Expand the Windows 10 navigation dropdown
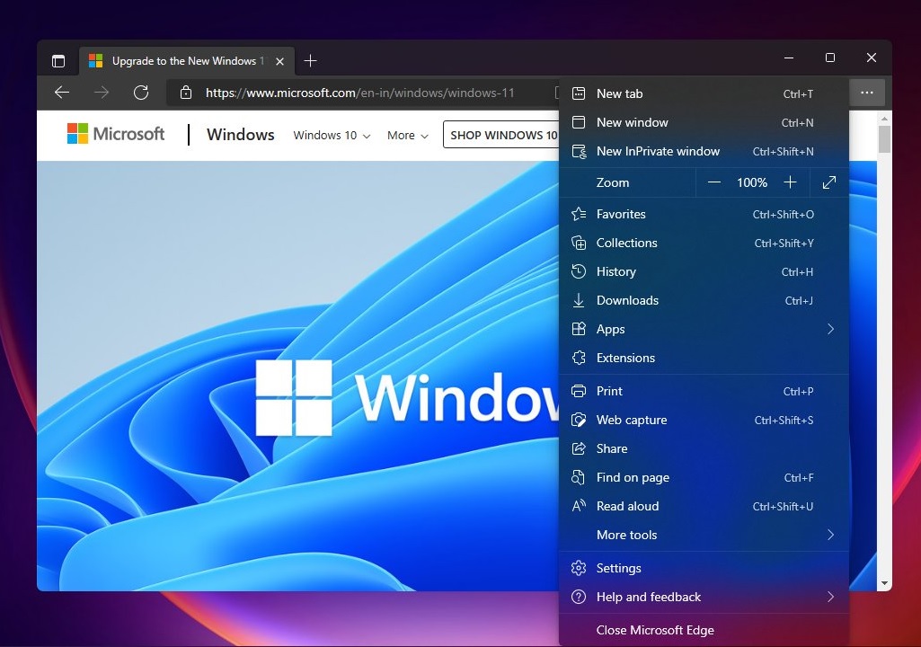Image resolution: width=921 pixels, height=647 pixels. pos(331,135)
